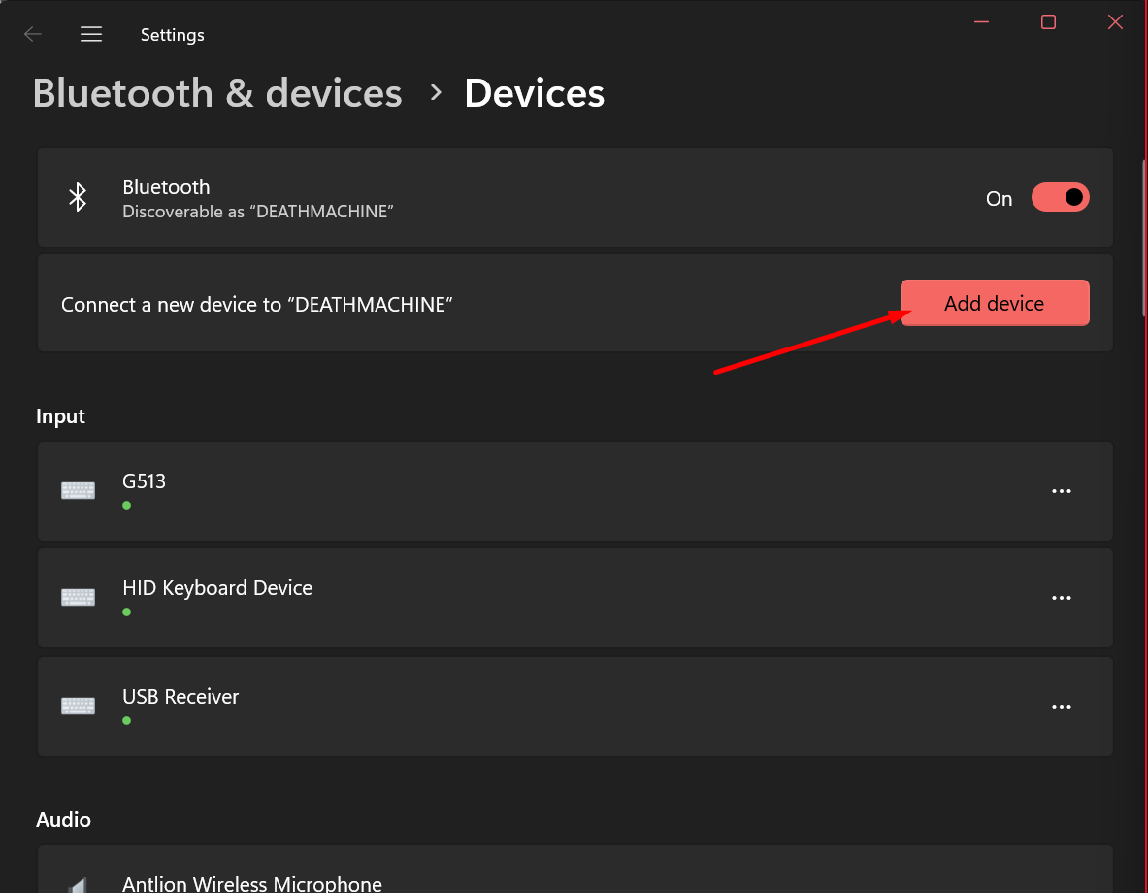This screenshot has height=893, width=1148.
Task: Click the back arrow icon
Action: 33,35
